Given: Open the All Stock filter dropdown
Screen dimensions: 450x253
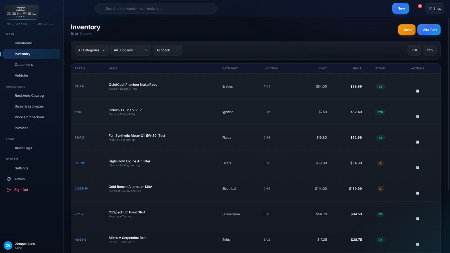Looking at the screenshot, I should pos(167,50).
